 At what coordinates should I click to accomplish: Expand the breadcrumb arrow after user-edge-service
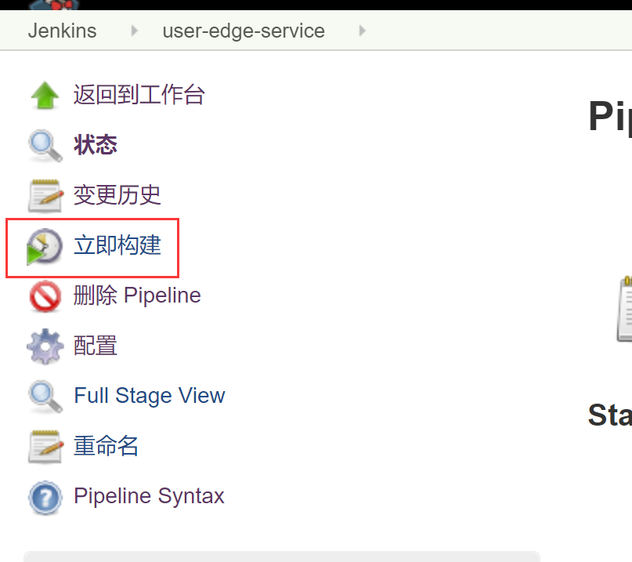click(362, 31)
